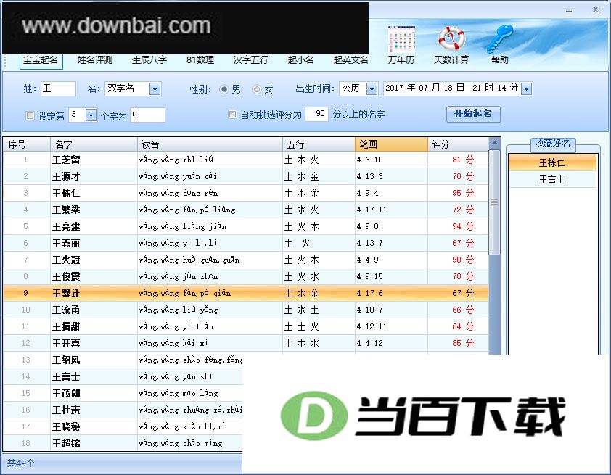Sort by the 评分 column header
Image resolution: width=611 pixels, height=475 pixels.
click(459, 144)
